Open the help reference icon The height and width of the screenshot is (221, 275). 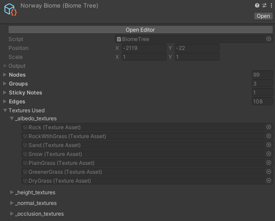[257, 5]
